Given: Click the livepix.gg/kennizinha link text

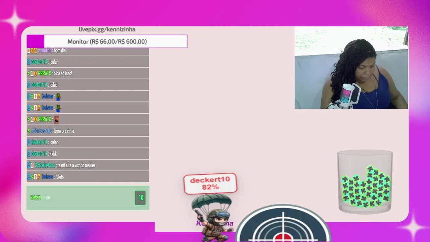Looking at the screenshot, I should (107, 30).
